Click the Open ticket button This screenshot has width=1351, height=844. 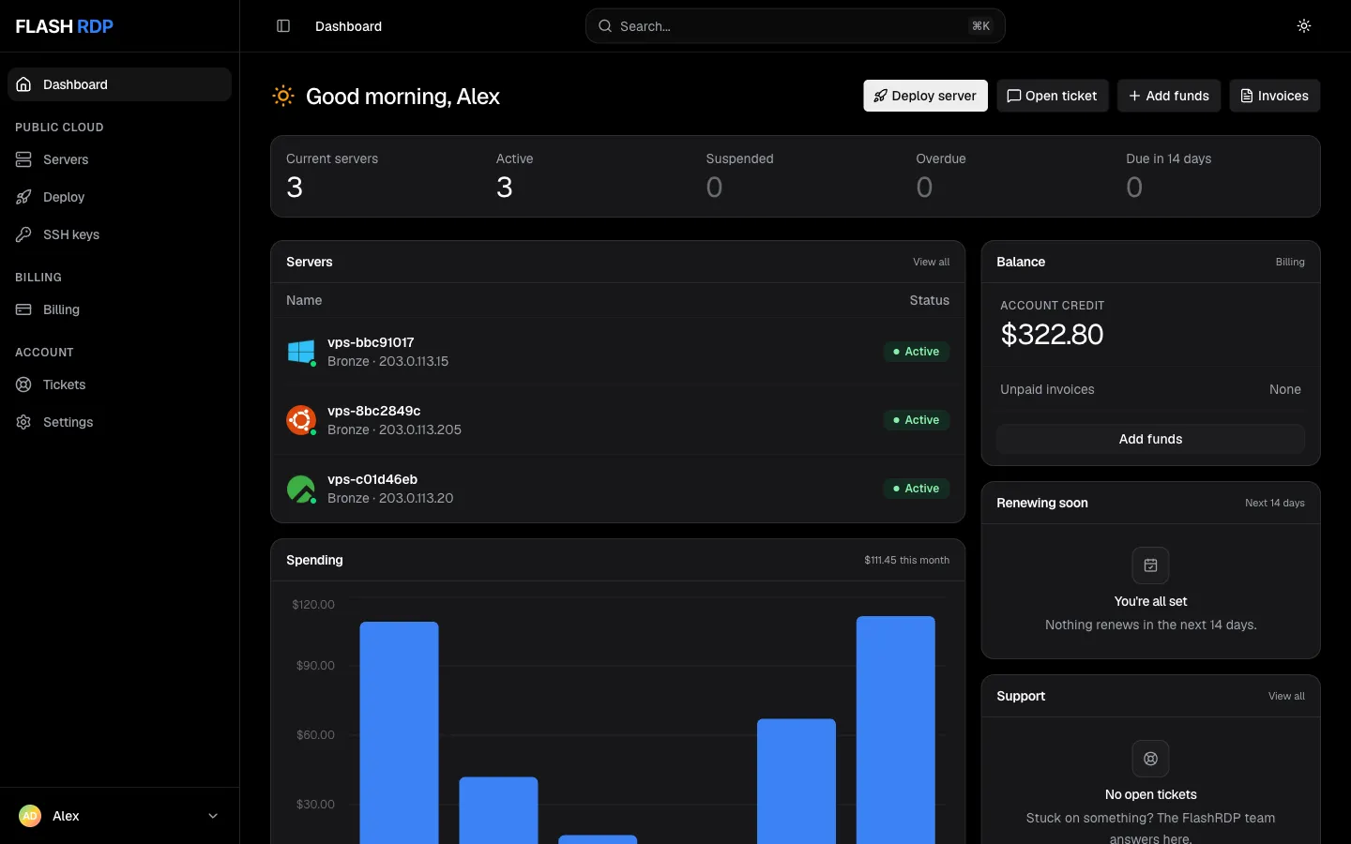click(x=1053, y=96)
